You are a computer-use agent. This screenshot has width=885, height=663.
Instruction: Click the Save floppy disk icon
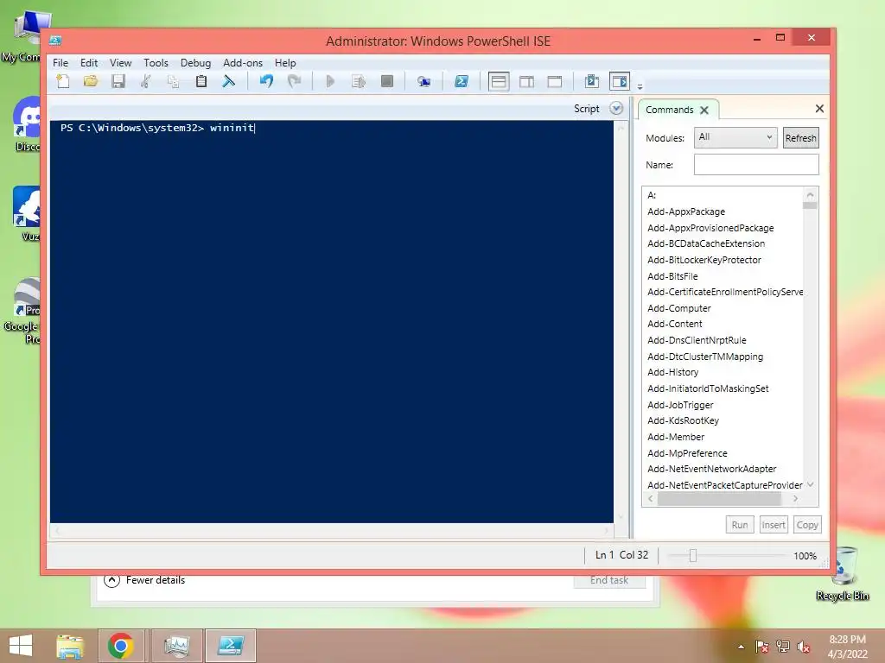(118, 81)
